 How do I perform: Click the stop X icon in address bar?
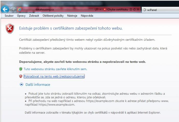coord(138,9)
